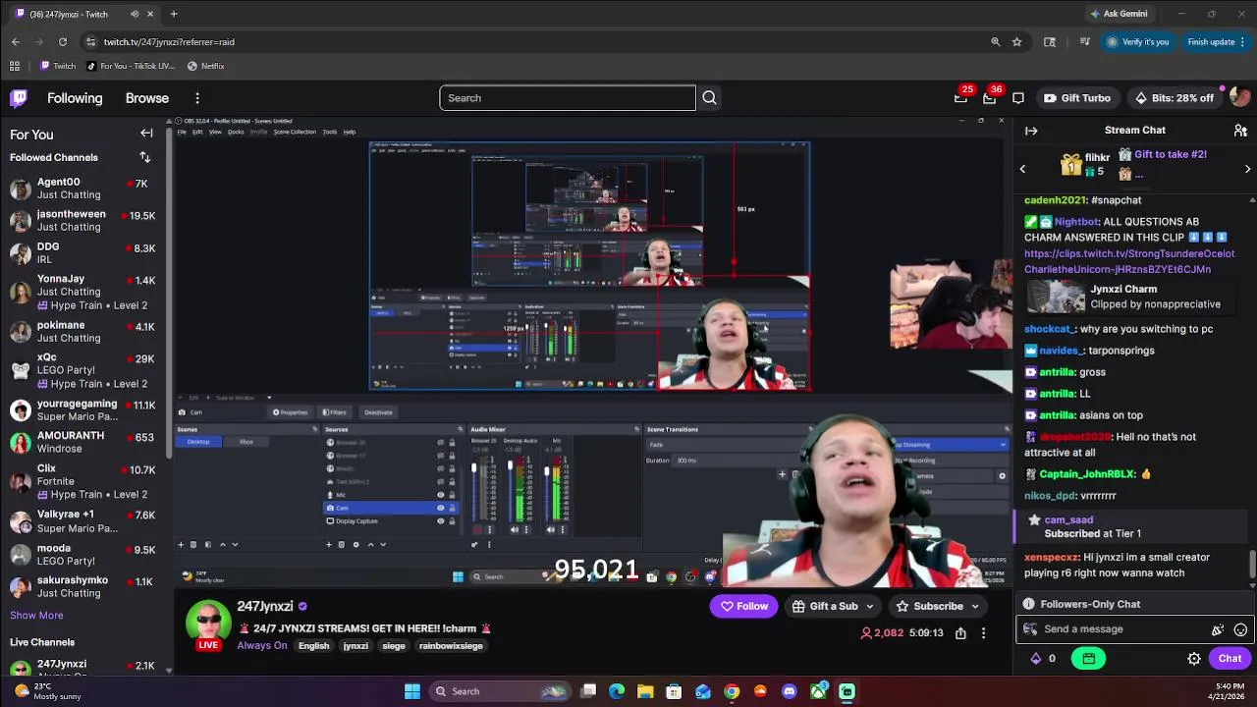Open the Jynxzi Charm clip thumbnail in chat
1257x707 pixels.
(x=1056, y=297)
